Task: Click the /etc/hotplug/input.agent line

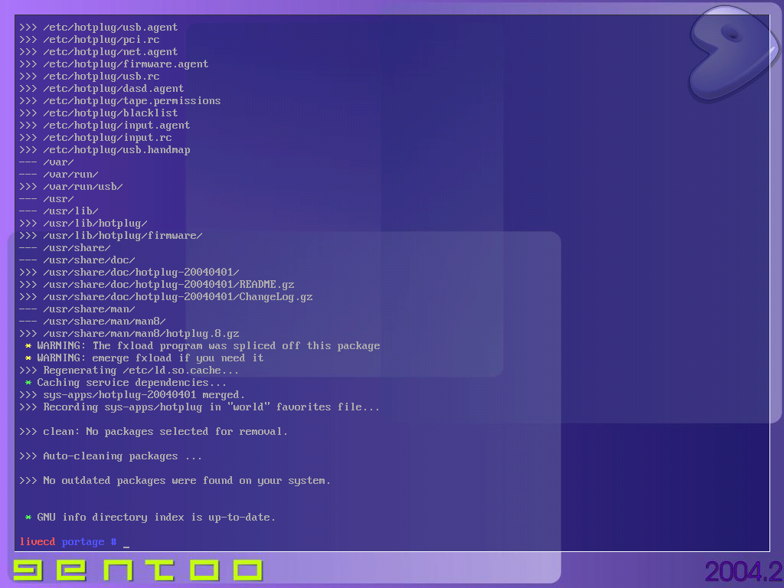Action: [104, 126]
